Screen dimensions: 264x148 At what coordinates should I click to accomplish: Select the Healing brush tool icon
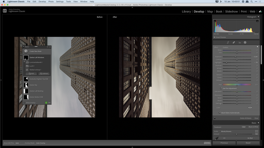(x=234, y=42)
